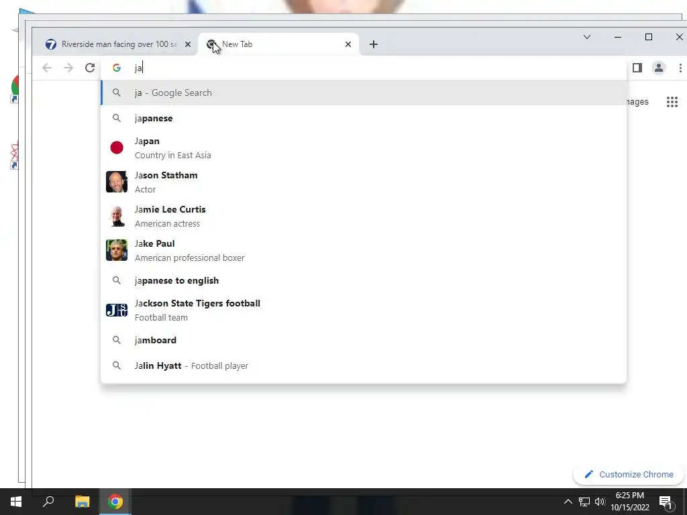Open File Explorer from the taskbar
The height and width of the screenshot is (515, 687).
[82, 502]
